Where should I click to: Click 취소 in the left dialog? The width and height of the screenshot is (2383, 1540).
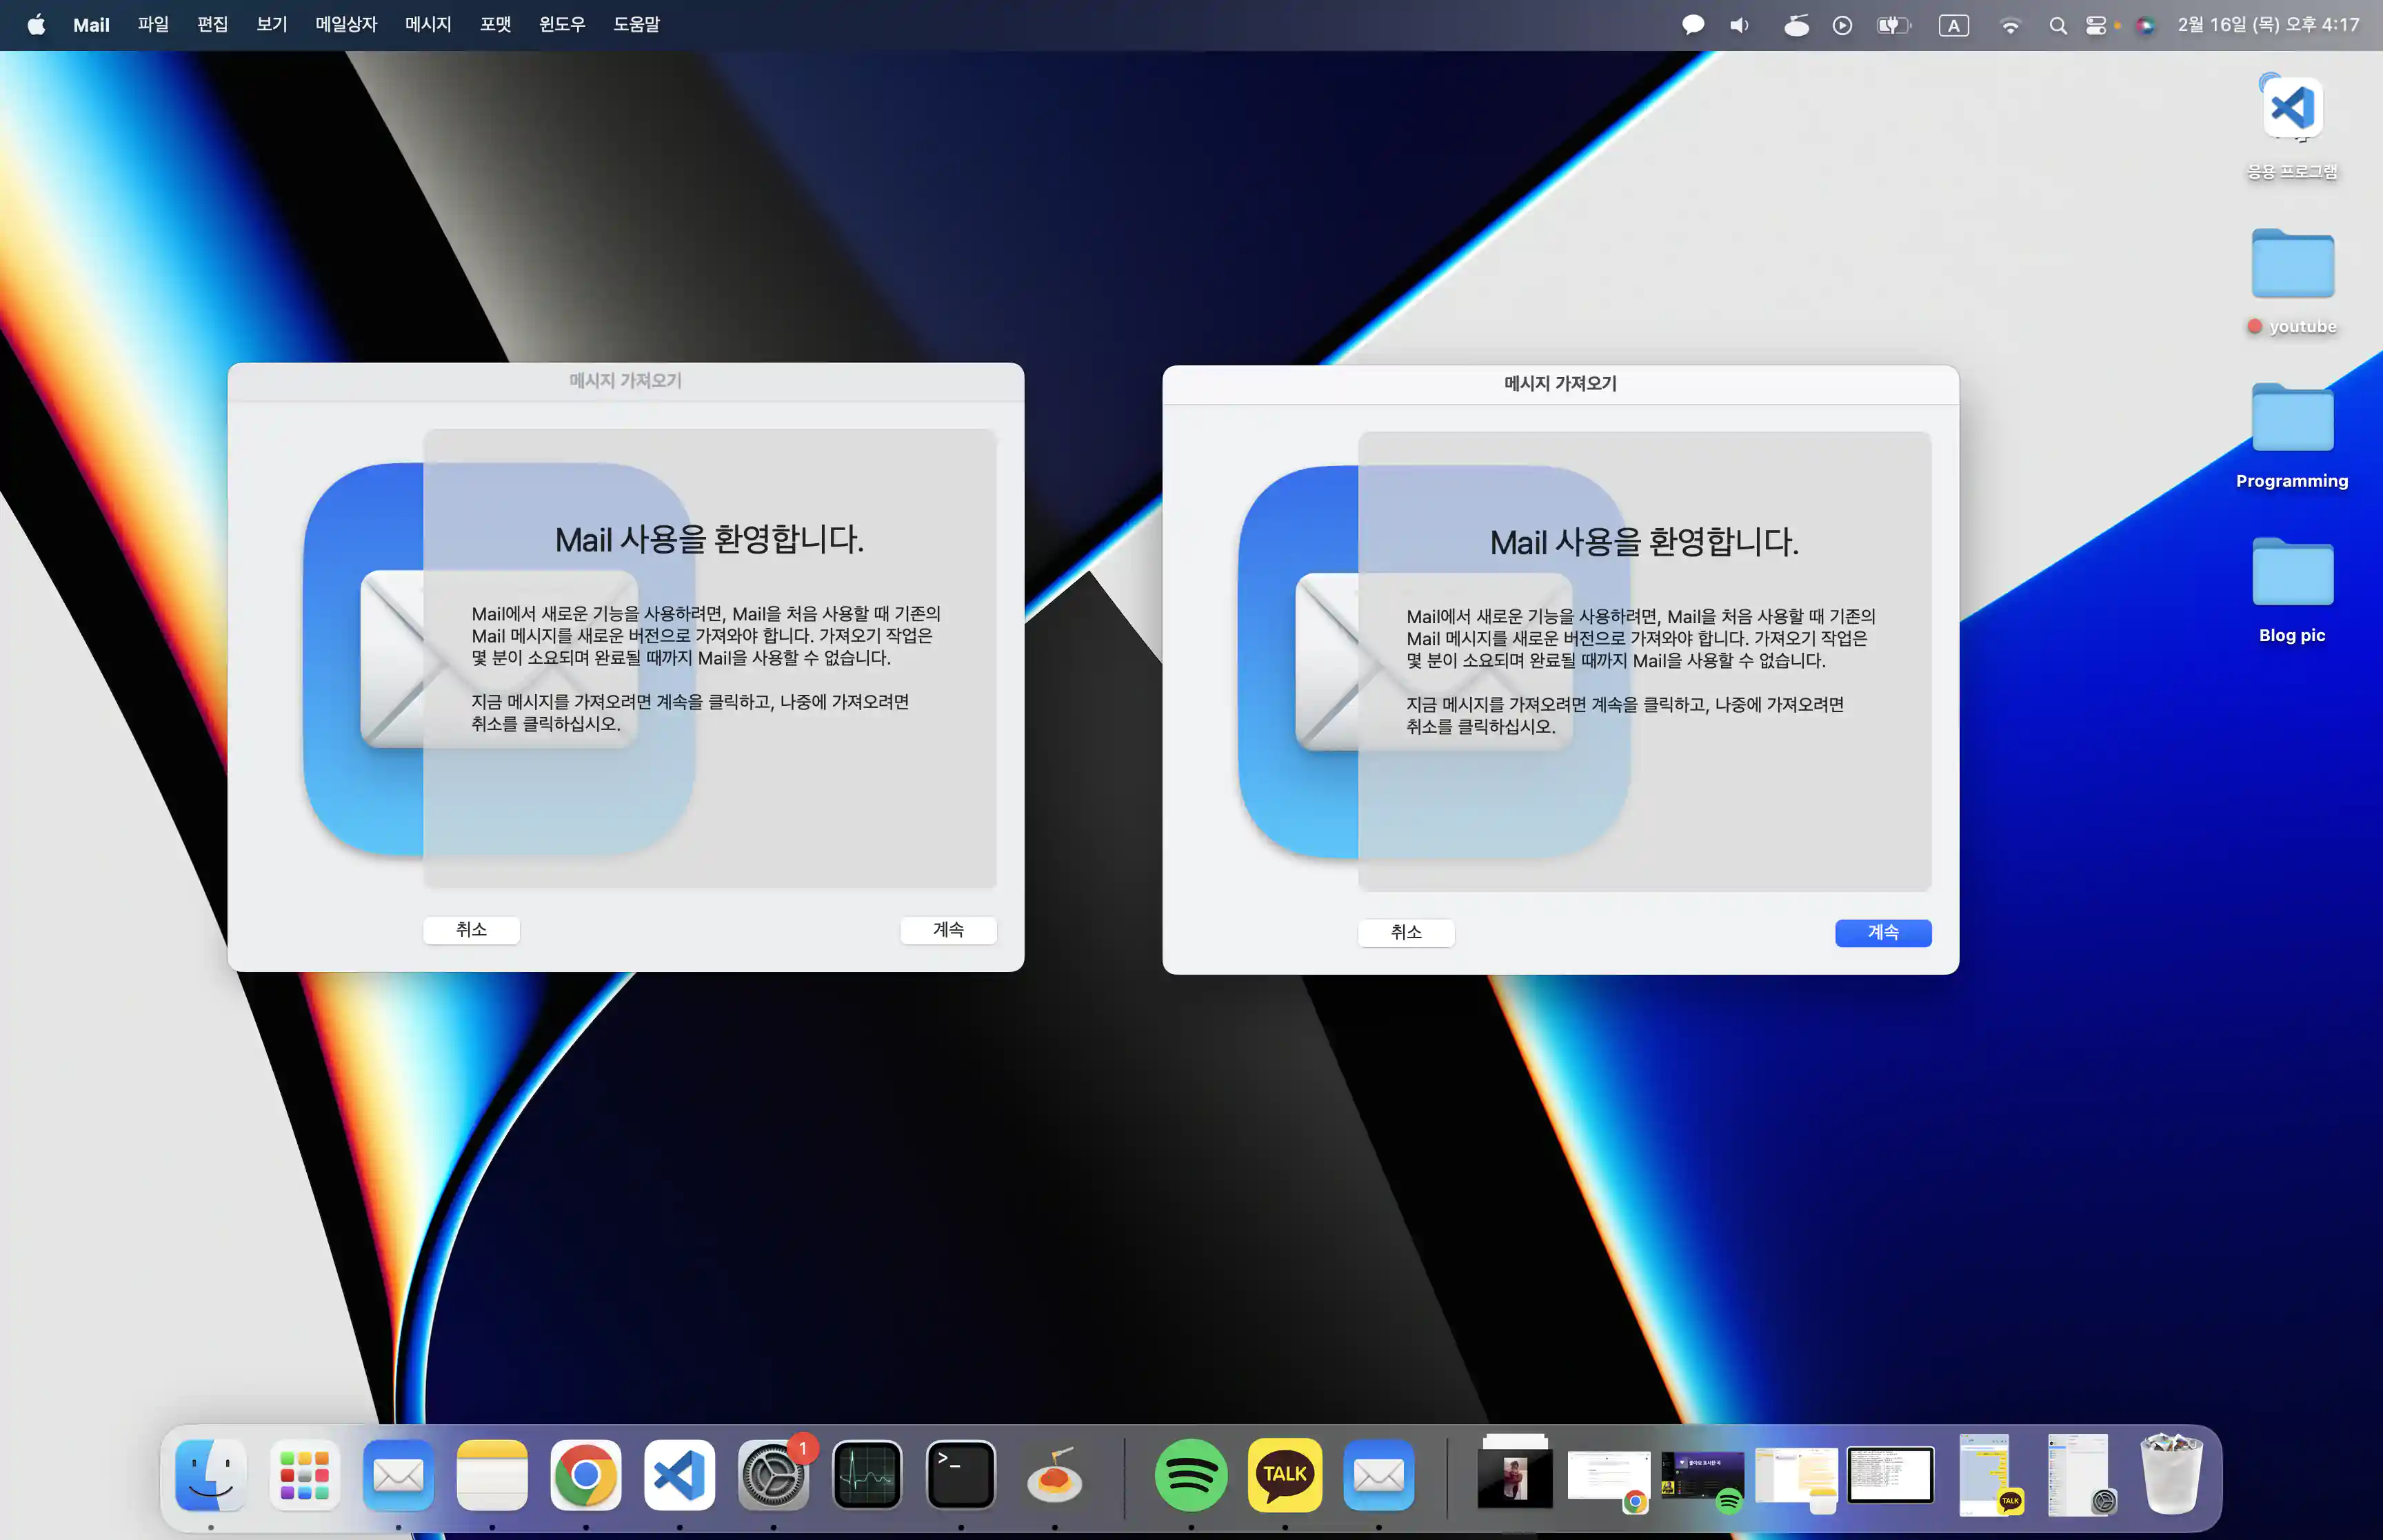[471, 929]
